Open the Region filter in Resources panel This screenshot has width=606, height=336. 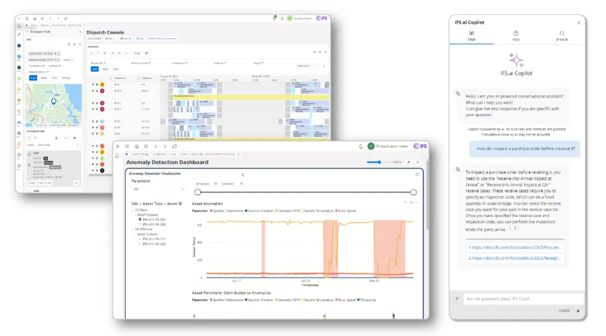pos(258,63)
